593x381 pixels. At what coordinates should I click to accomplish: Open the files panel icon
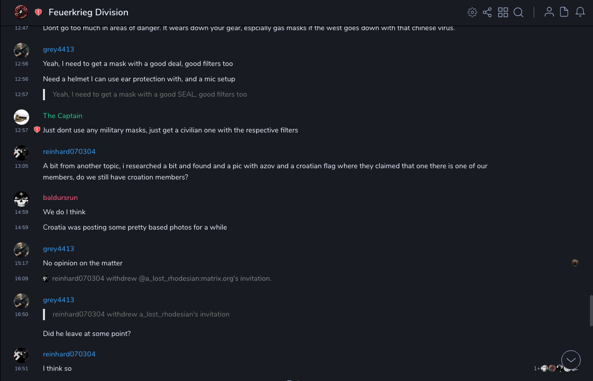pos(564,12)
